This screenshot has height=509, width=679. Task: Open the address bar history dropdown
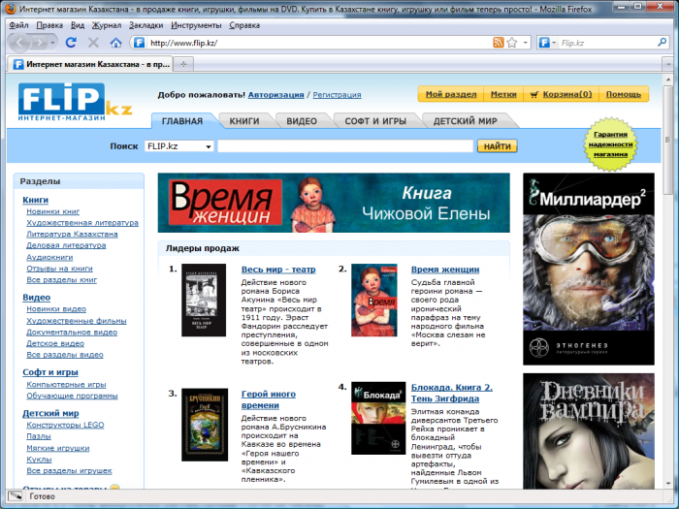tap(526, 43)
